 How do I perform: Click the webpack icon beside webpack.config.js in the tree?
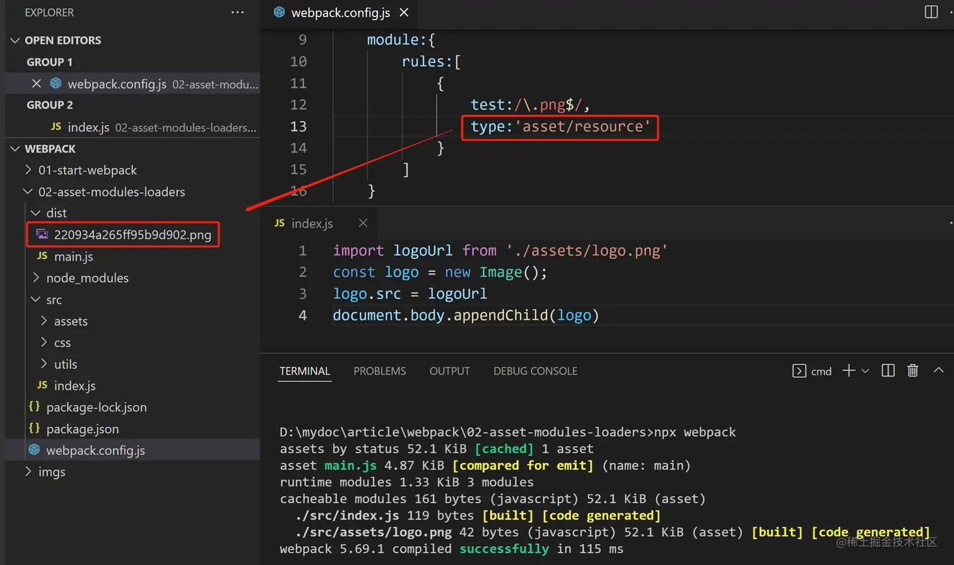click(x=34, y=450)
